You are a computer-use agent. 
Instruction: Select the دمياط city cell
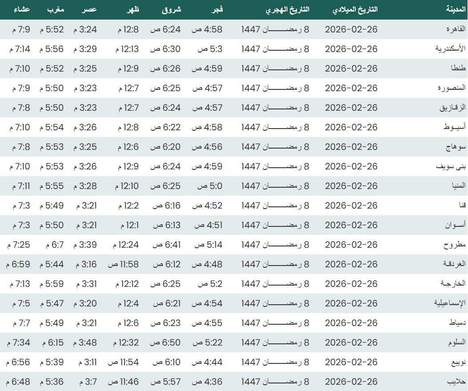[x=457, y=323]
